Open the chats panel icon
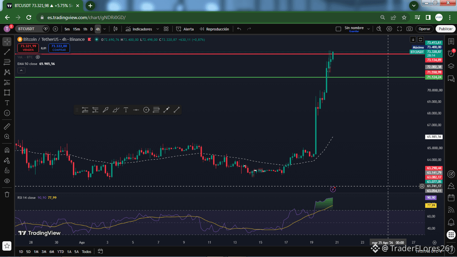The image size is (457, 257). [451, 79]
